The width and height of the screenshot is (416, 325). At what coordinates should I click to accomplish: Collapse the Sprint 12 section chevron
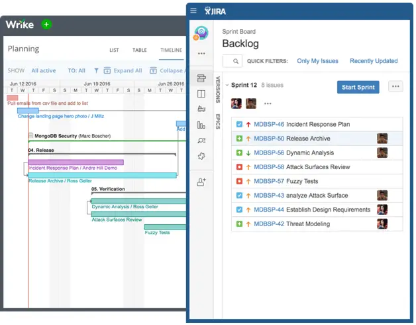[x=227, y=86]
